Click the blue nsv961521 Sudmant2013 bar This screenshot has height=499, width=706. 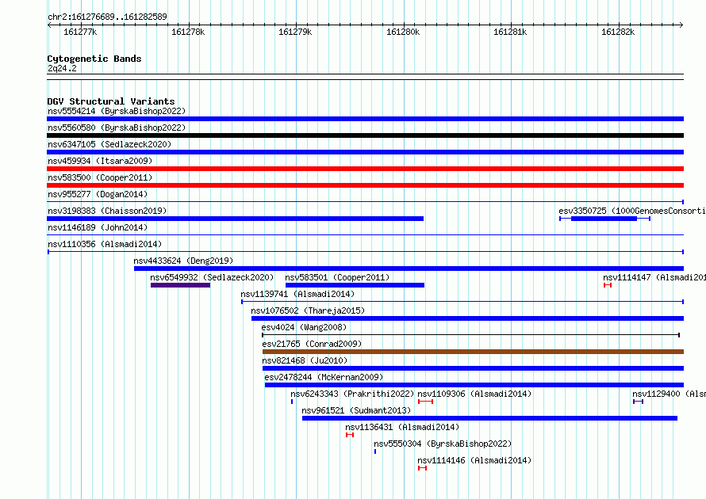489,418
